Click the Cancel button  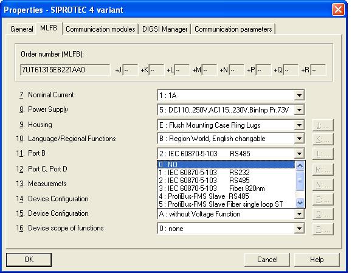pyautogui.click(x=267, y=260)
